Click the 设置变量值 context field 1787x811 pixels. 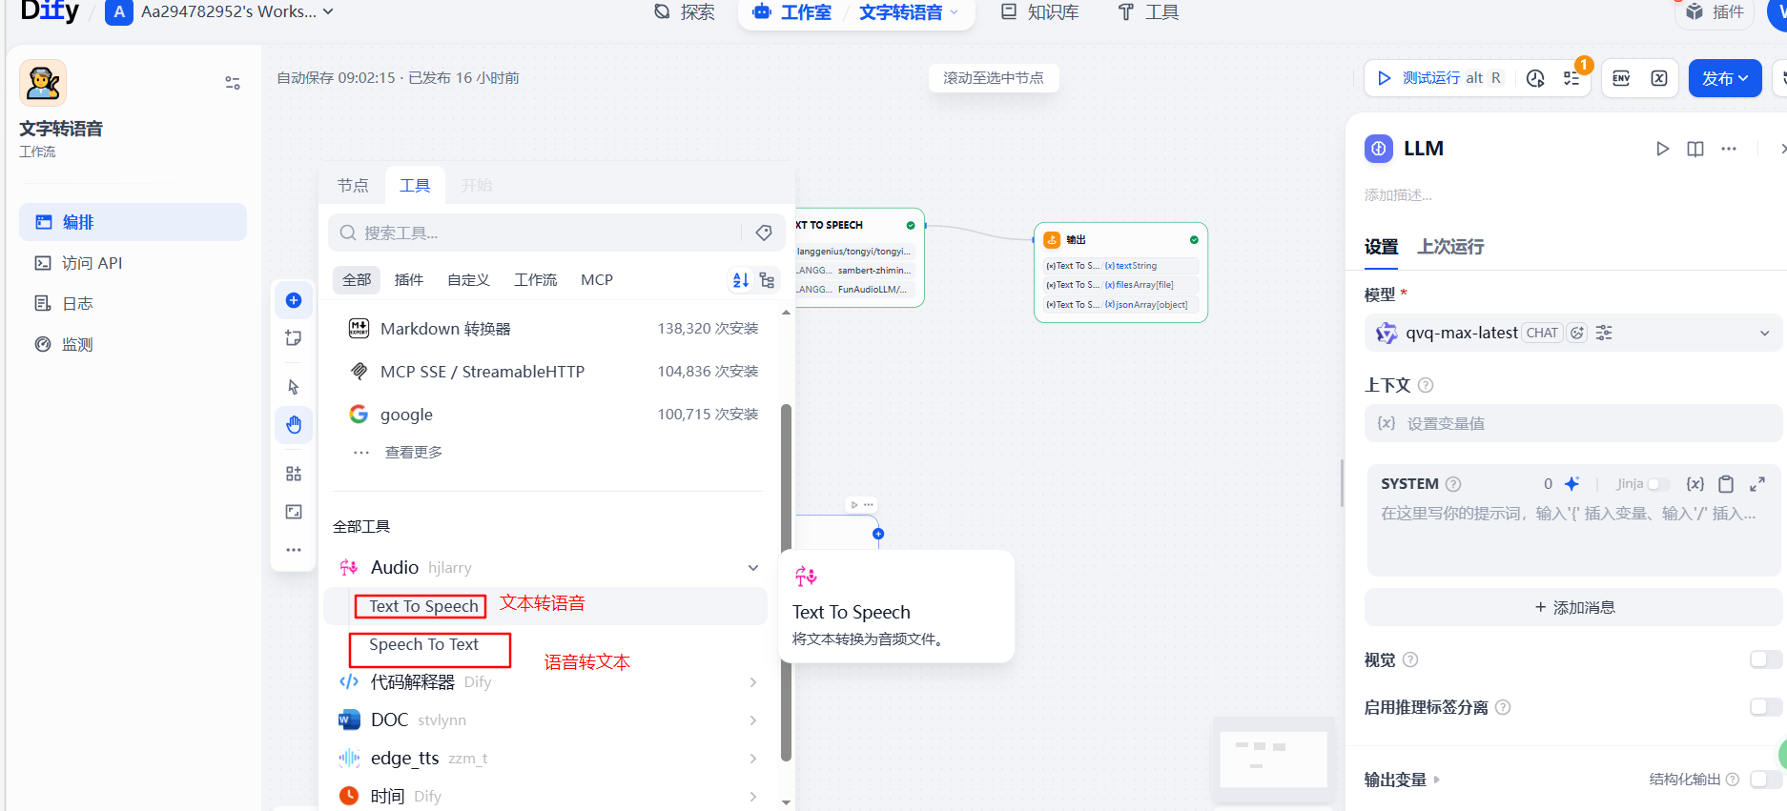click(x=1573, y=423)
